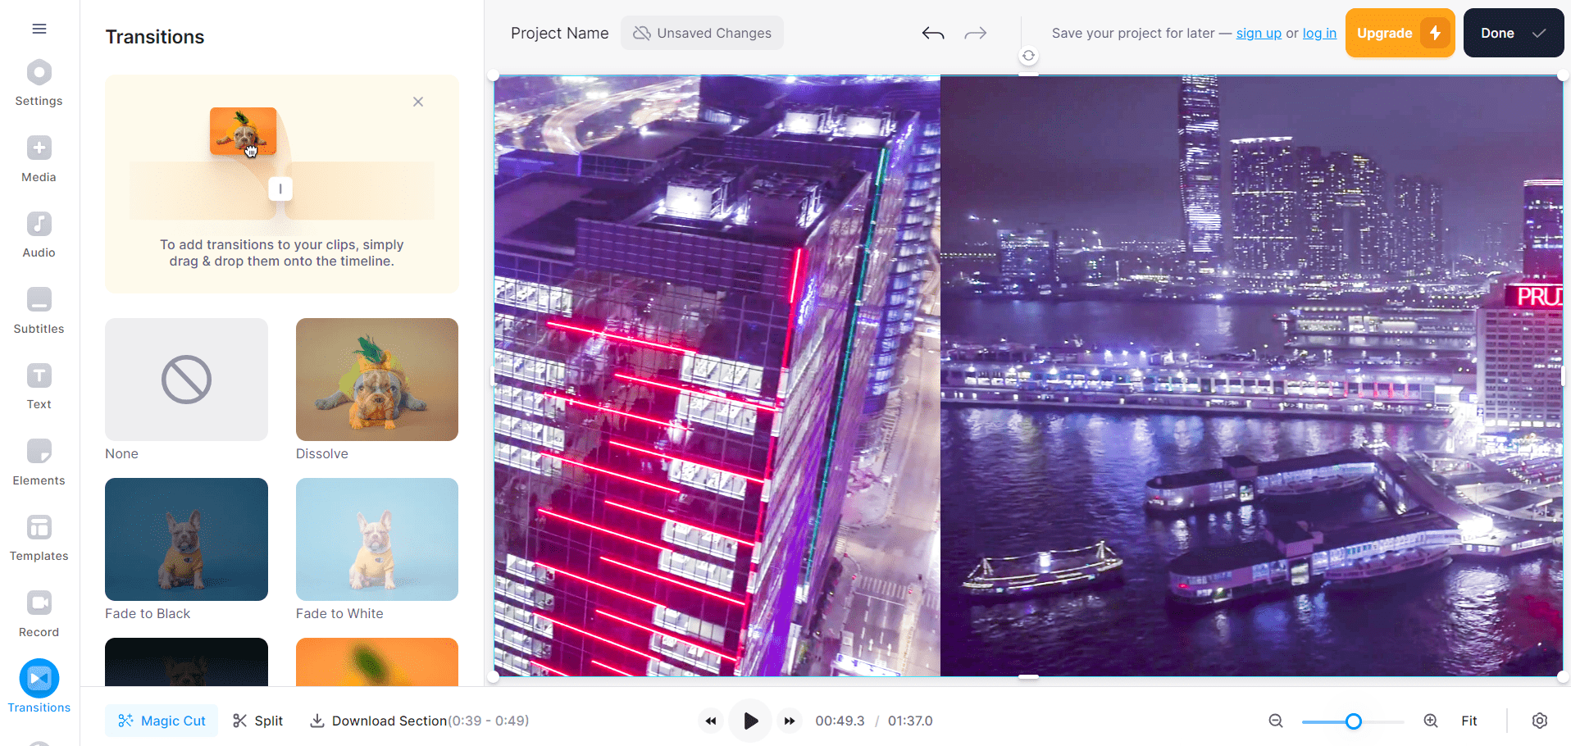The height and width of the screenshot is (746, 1571).
Task: Click the sign up link
Action: tap(1258, 33)
